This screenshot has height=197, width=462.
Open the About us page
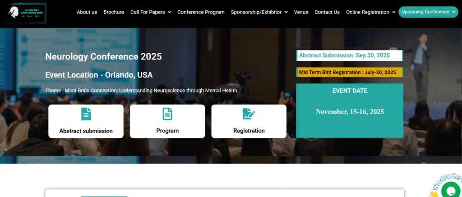(87, 12)
